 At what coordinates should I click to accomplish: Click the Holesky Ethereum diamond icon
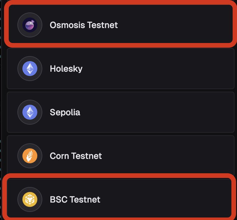[30, 69]
